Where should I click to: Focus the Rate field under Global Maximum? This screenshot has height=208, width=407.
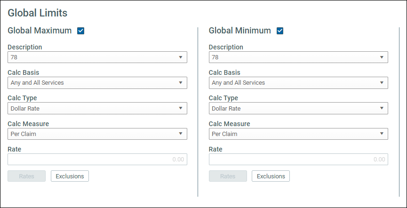(97, 159)
